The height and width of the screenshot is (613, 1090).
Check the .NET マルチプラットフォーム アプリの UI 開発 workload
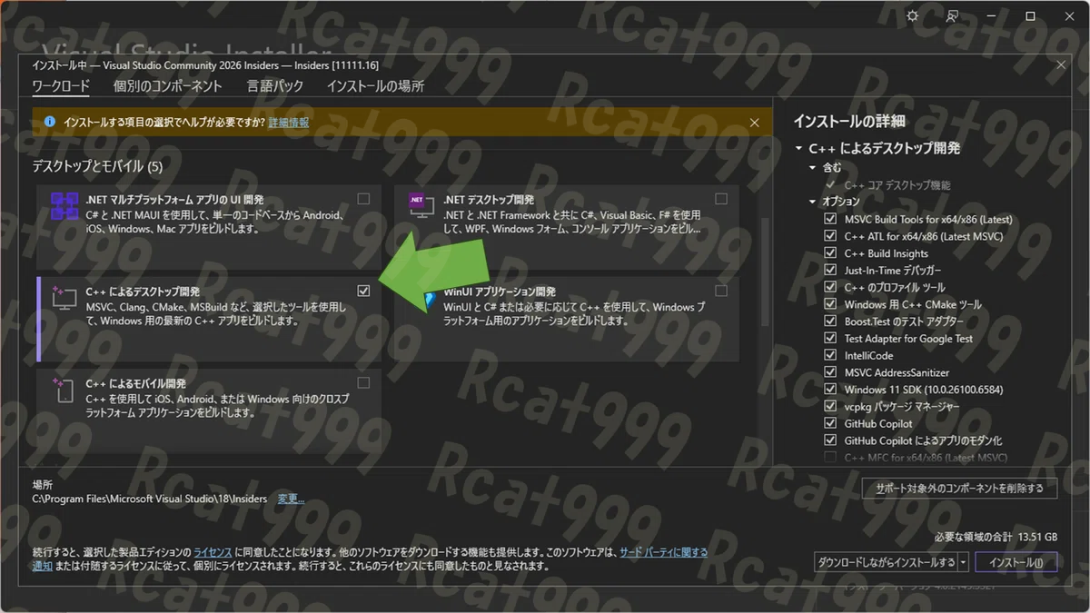coord(363,199)
